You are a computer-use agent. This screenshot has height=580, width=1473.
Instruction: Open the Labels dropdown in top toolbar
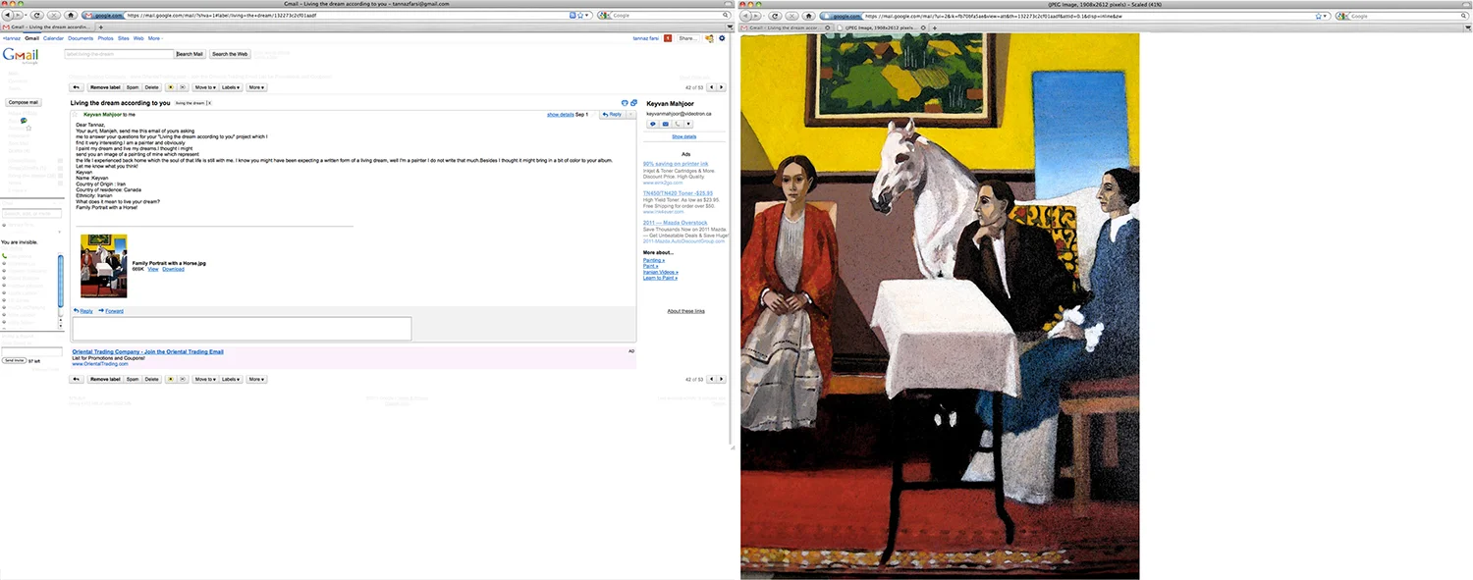pos(232,87)
